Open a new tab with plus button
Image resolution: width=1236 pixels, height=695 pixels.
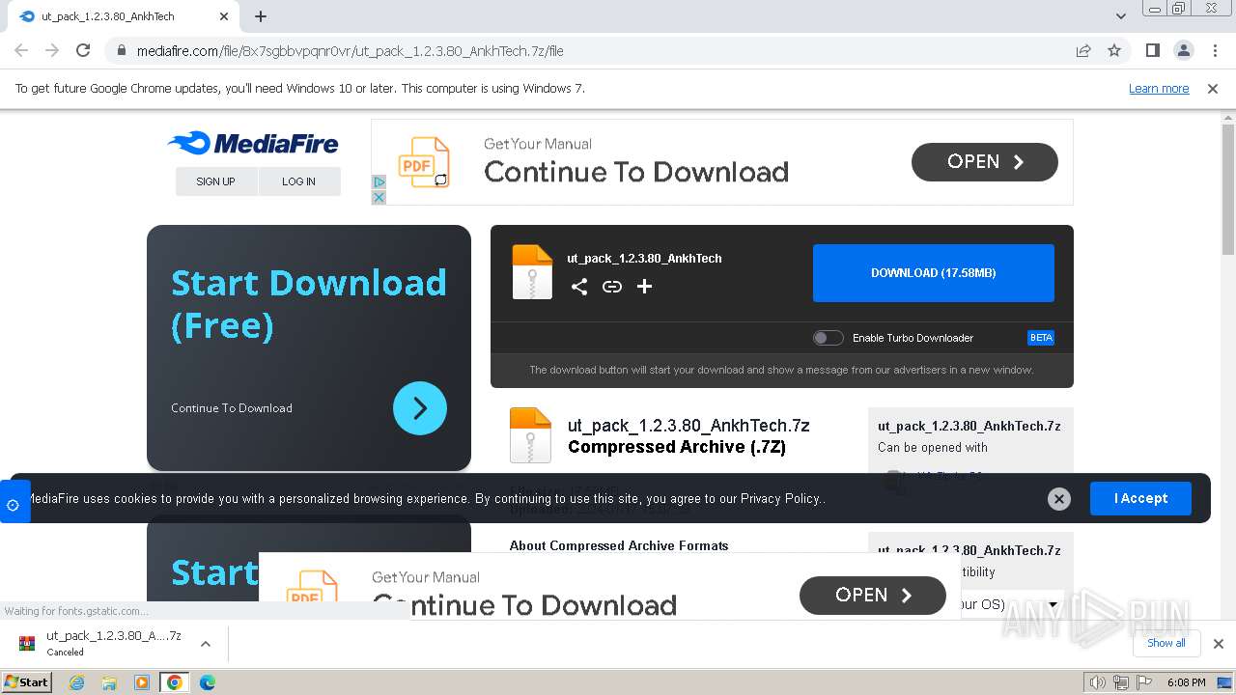pyautogui.click(x=261, y=16)
